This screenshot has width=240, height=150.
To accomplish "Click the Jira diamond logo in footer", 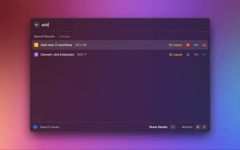I will tap(35, 127).
